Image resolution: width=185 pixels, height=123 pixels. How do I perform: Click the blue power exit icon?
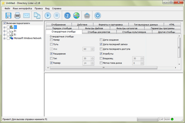(x=98, y=15)
